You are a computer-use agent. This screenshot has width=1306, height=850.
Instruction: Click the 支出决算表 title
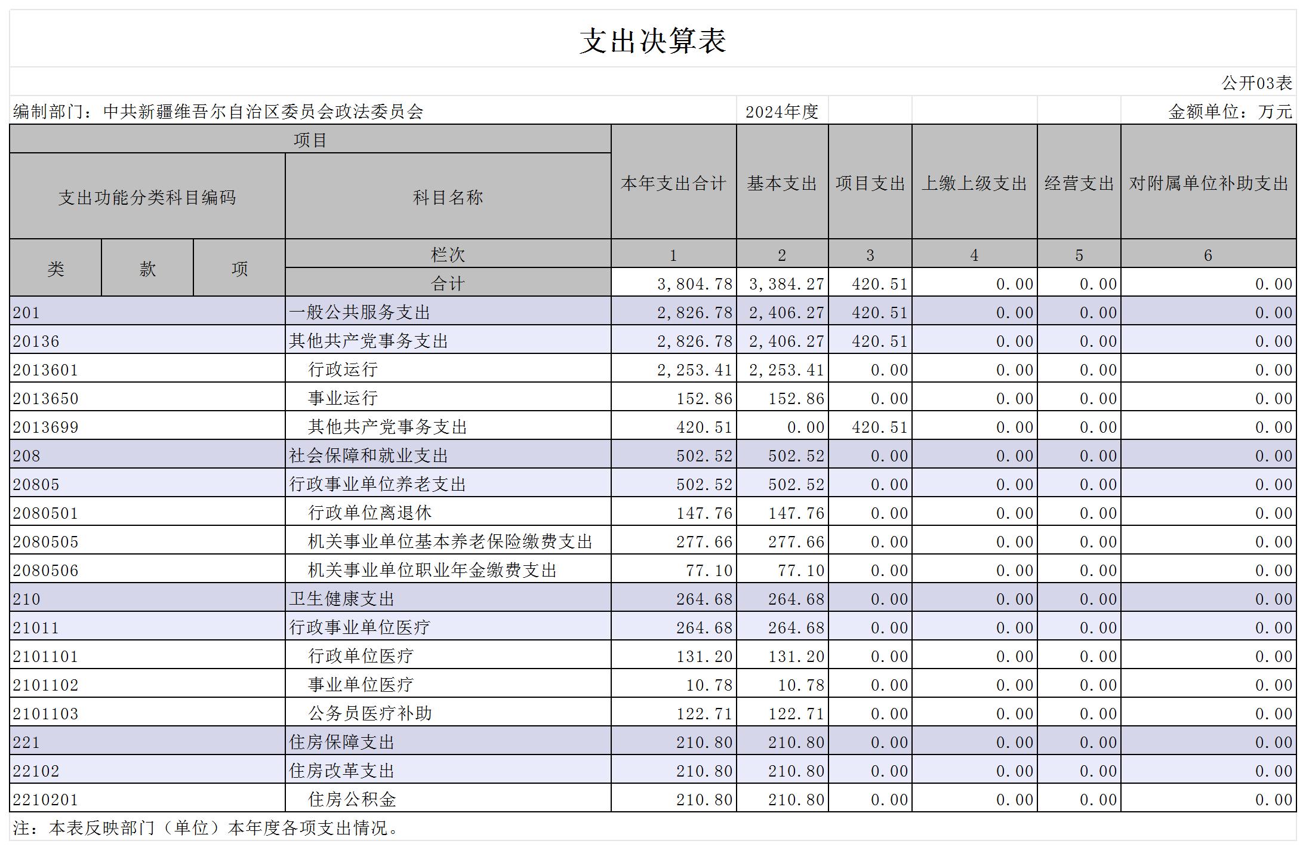pyautogui.click(x=652, y=41)
